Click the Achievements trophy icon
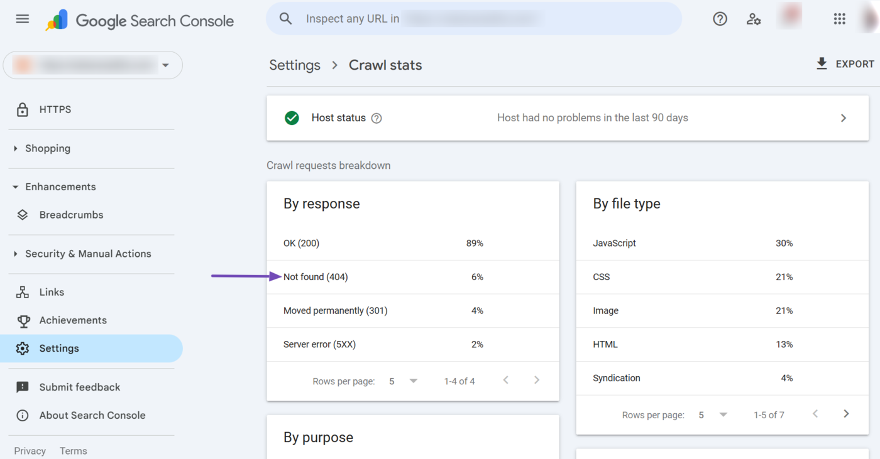 [23, 320]
